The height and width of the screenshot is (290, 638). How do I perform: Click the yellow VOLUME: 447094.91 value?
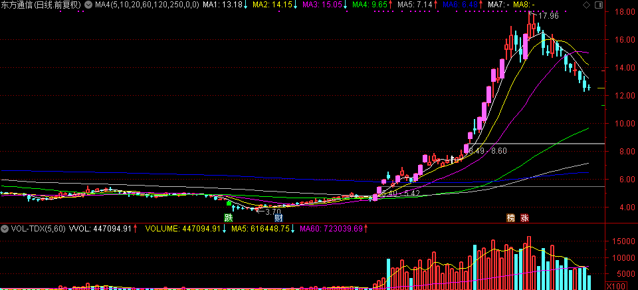coord(183,229)
